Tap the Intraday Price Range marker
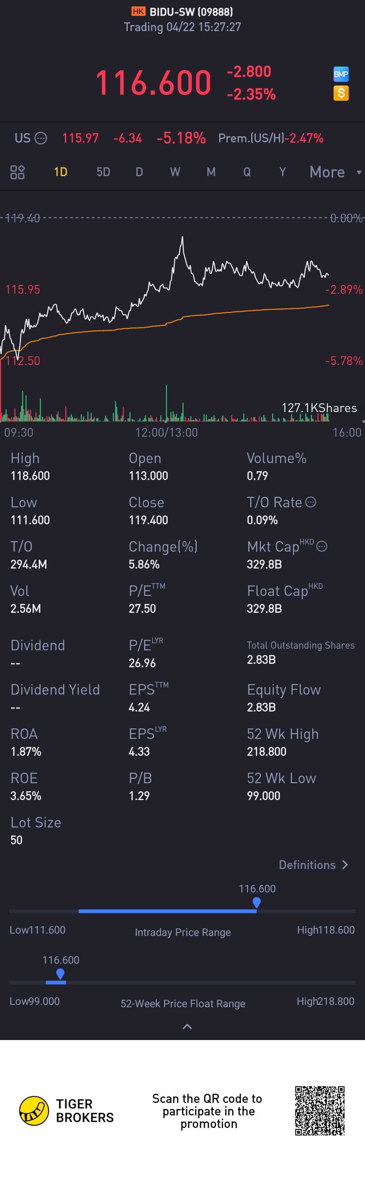365x1182 pixels. (x=257, y=902)
